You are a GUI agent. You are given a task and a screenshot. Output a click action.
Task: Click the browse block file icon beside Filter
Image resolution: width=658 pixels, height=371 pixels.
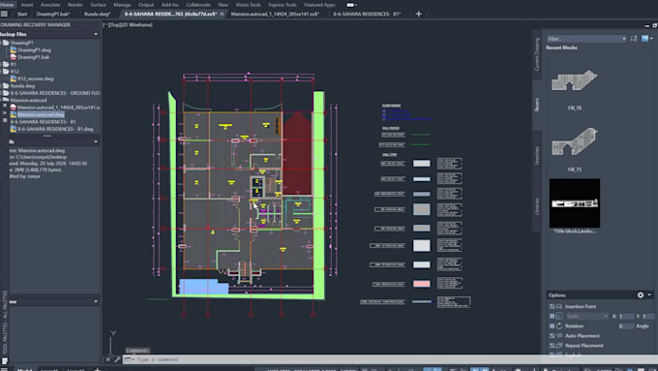coord(634,39)
